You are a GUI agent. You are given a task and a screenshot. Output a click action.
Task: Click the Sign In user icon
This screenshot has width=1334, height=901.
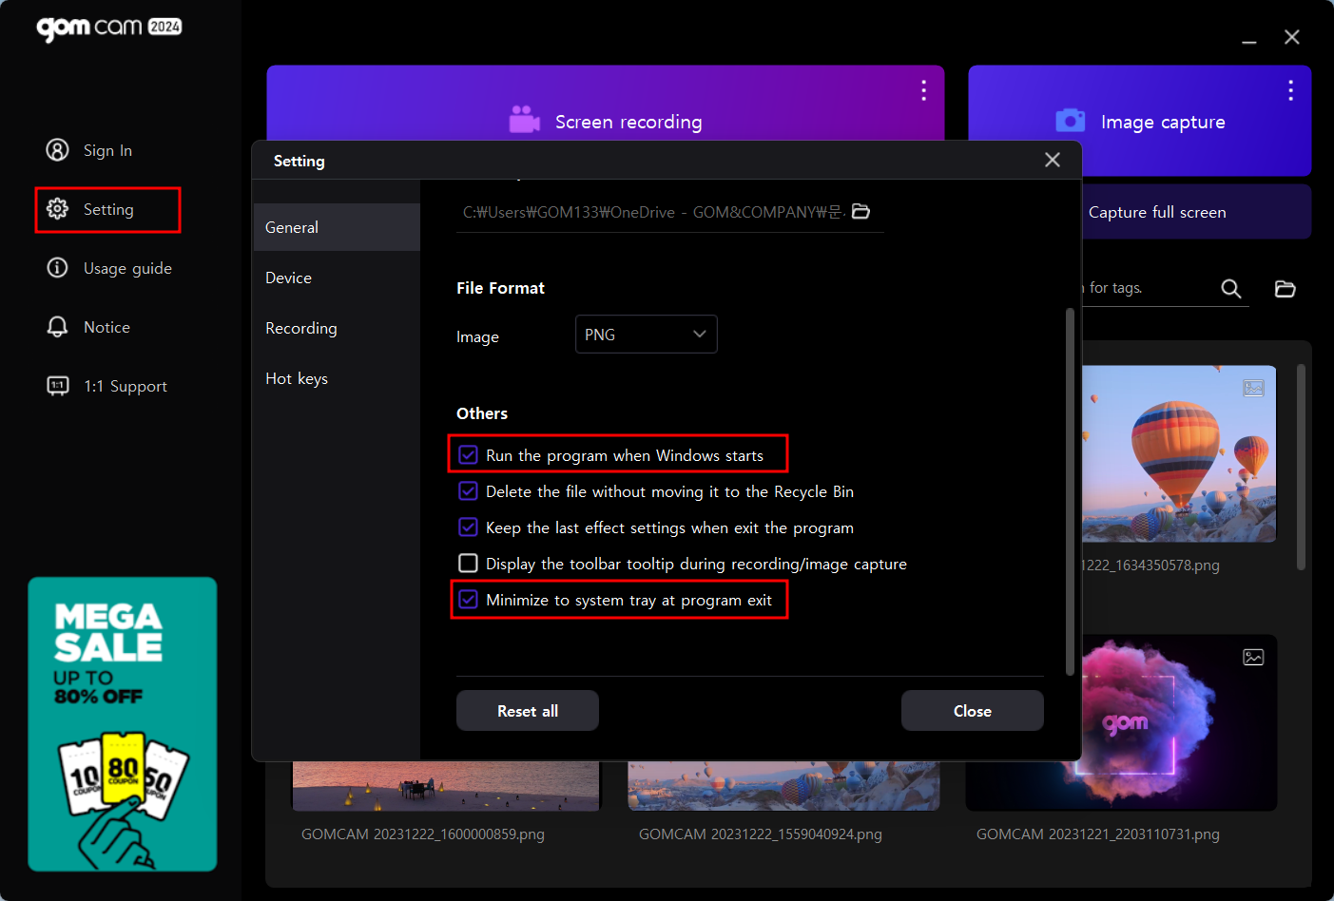[x=58, y=150]
